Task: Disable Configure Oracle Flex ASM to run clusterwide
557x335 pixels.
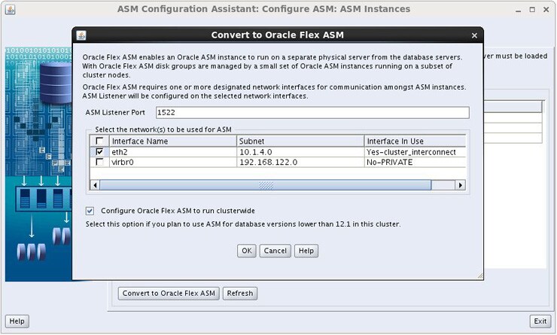Action: click(x=90, y=212)
